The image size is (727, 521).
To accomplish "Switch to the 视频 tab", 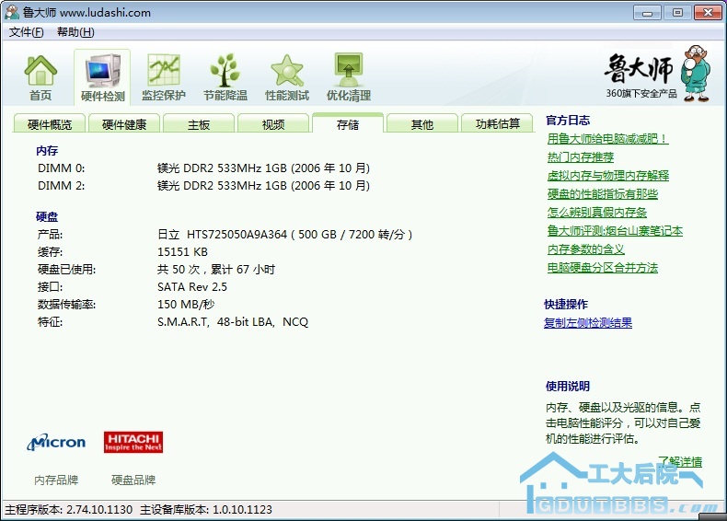I will [x=273, y=124].
